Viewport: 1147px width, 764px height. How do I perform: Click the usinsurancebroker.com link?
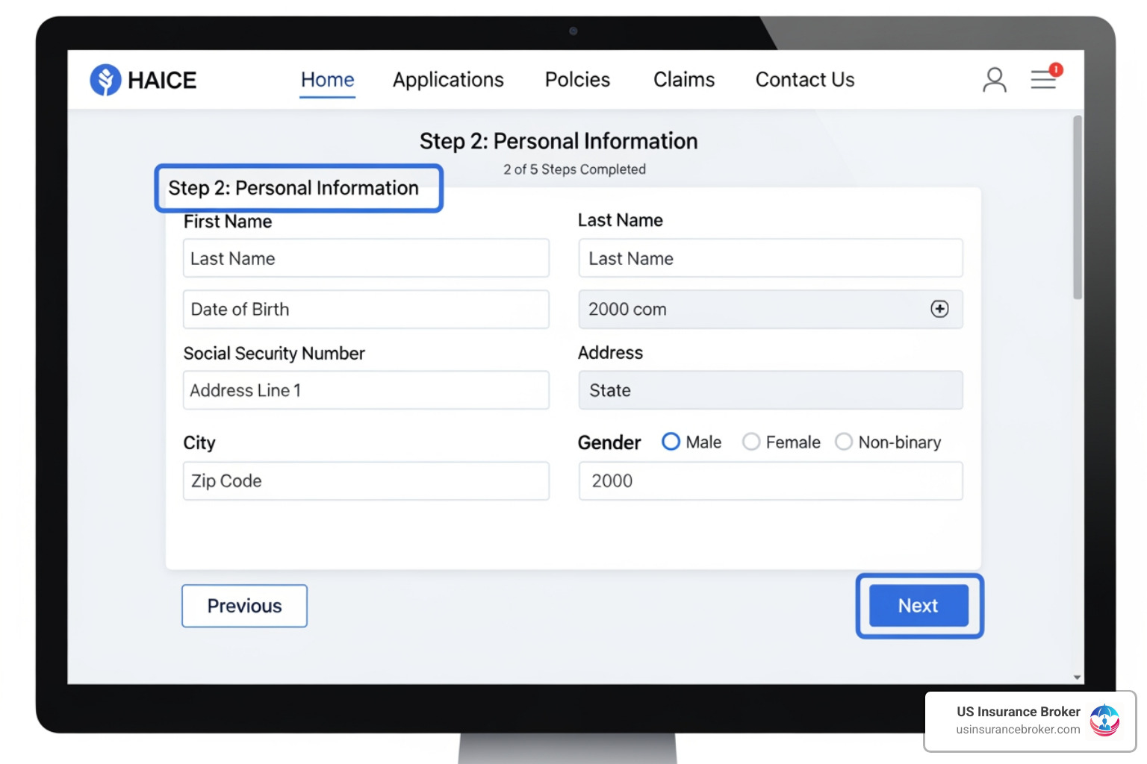point(1018,730)
